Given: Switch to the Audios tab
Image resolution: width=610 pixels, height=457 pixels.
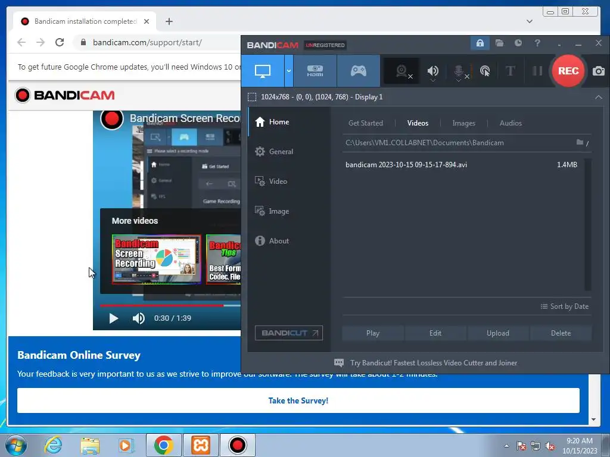Looking at the screenshot, I should pyautogui.click(x=511, y=123).
